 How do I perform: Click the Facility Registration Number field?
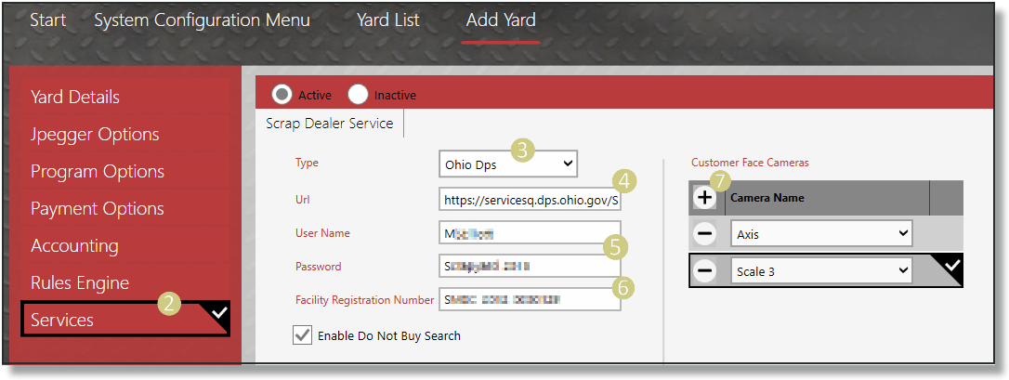coord(528,299)
